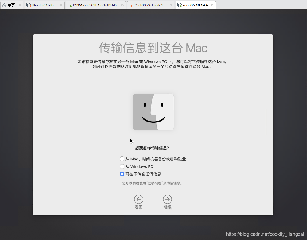
Task: Select 从 Mac、时间机器备份或启动磁盘 radio button
Action: pos(122,159)
